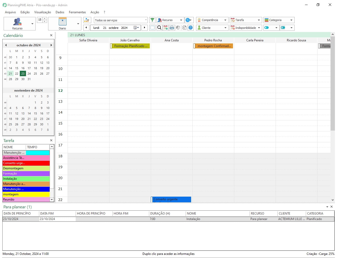Click the Excel export icon
This screenshot has width=337, height=258.
click(x=184, y=28)
